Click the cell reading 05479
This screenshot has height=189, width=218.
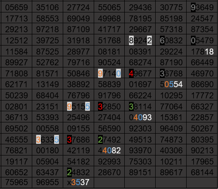(x=202, y=40)
